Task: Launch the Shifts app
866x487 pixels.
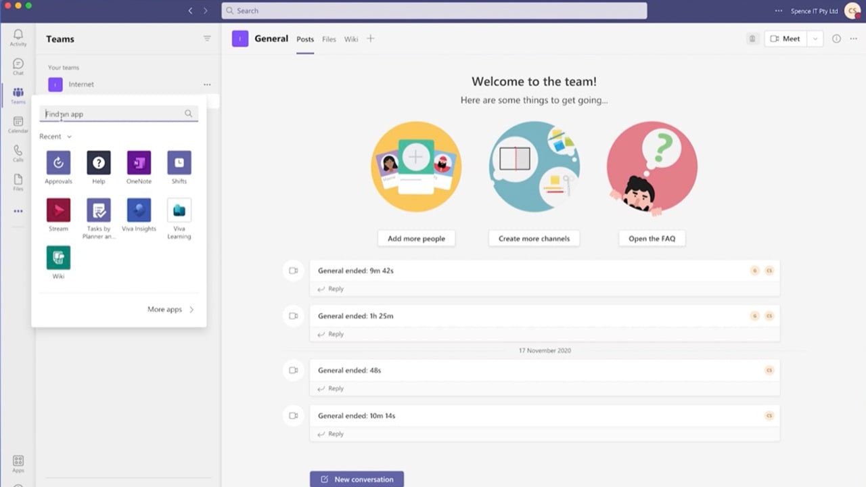Action: pos(179,163)
